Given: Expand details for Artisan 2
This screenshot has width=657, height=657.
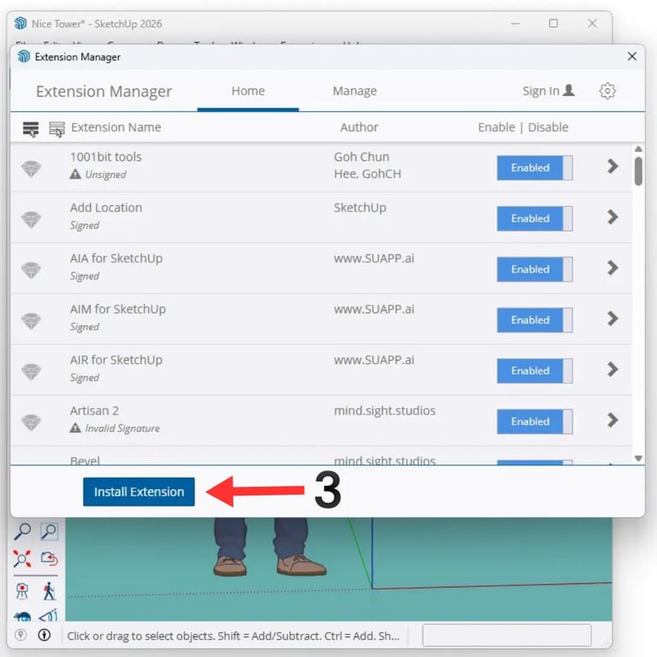Looking at the screenshot, I should point(613,420).
